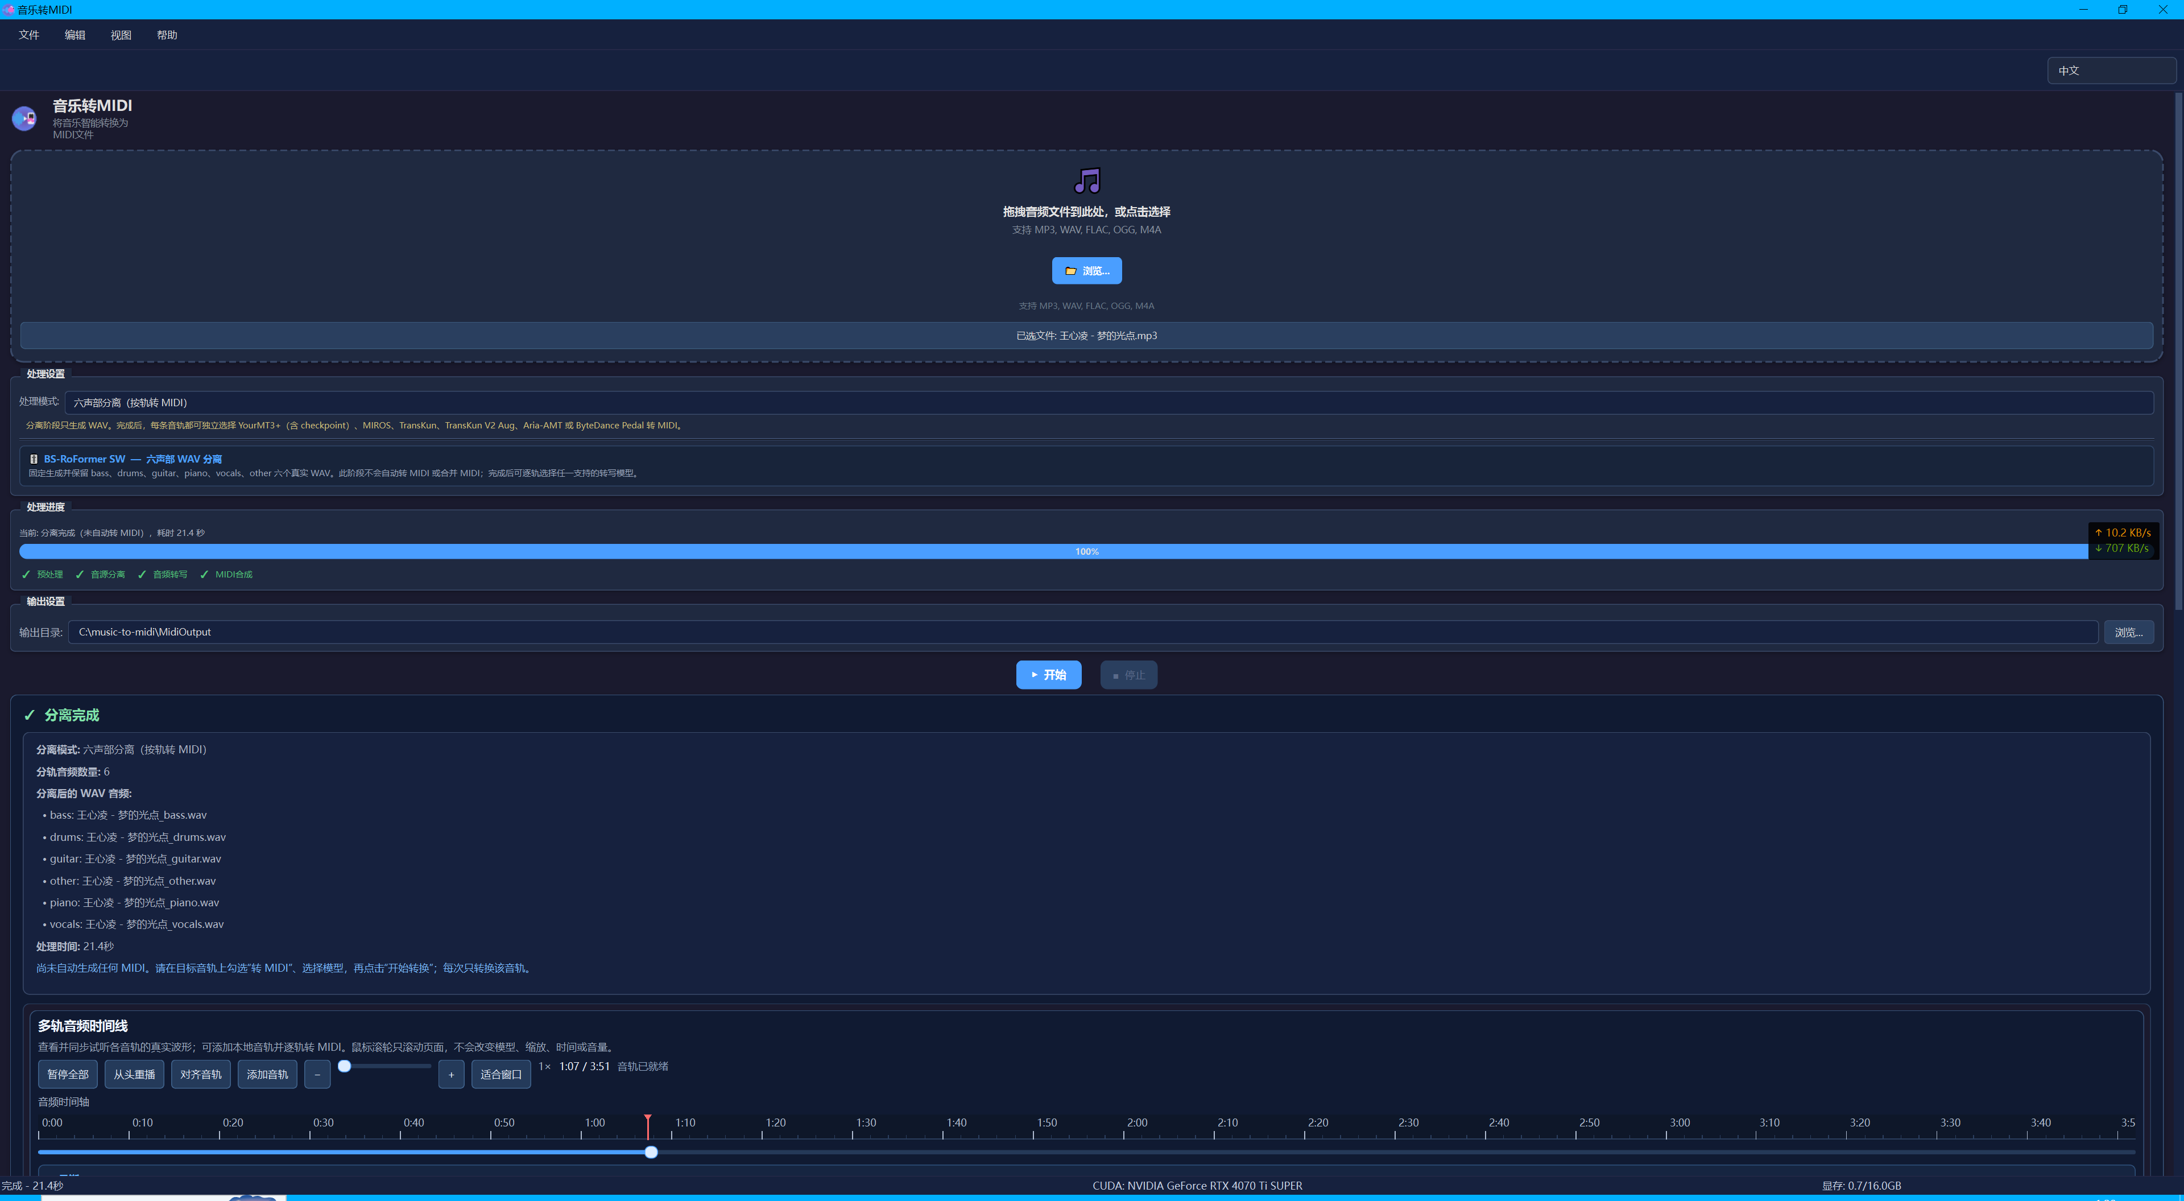Click the upload speed 10.2 KB/s indicator
Image resolution: width=2184 pixels, height=1201 pixels.
(x=2123, y=533)
